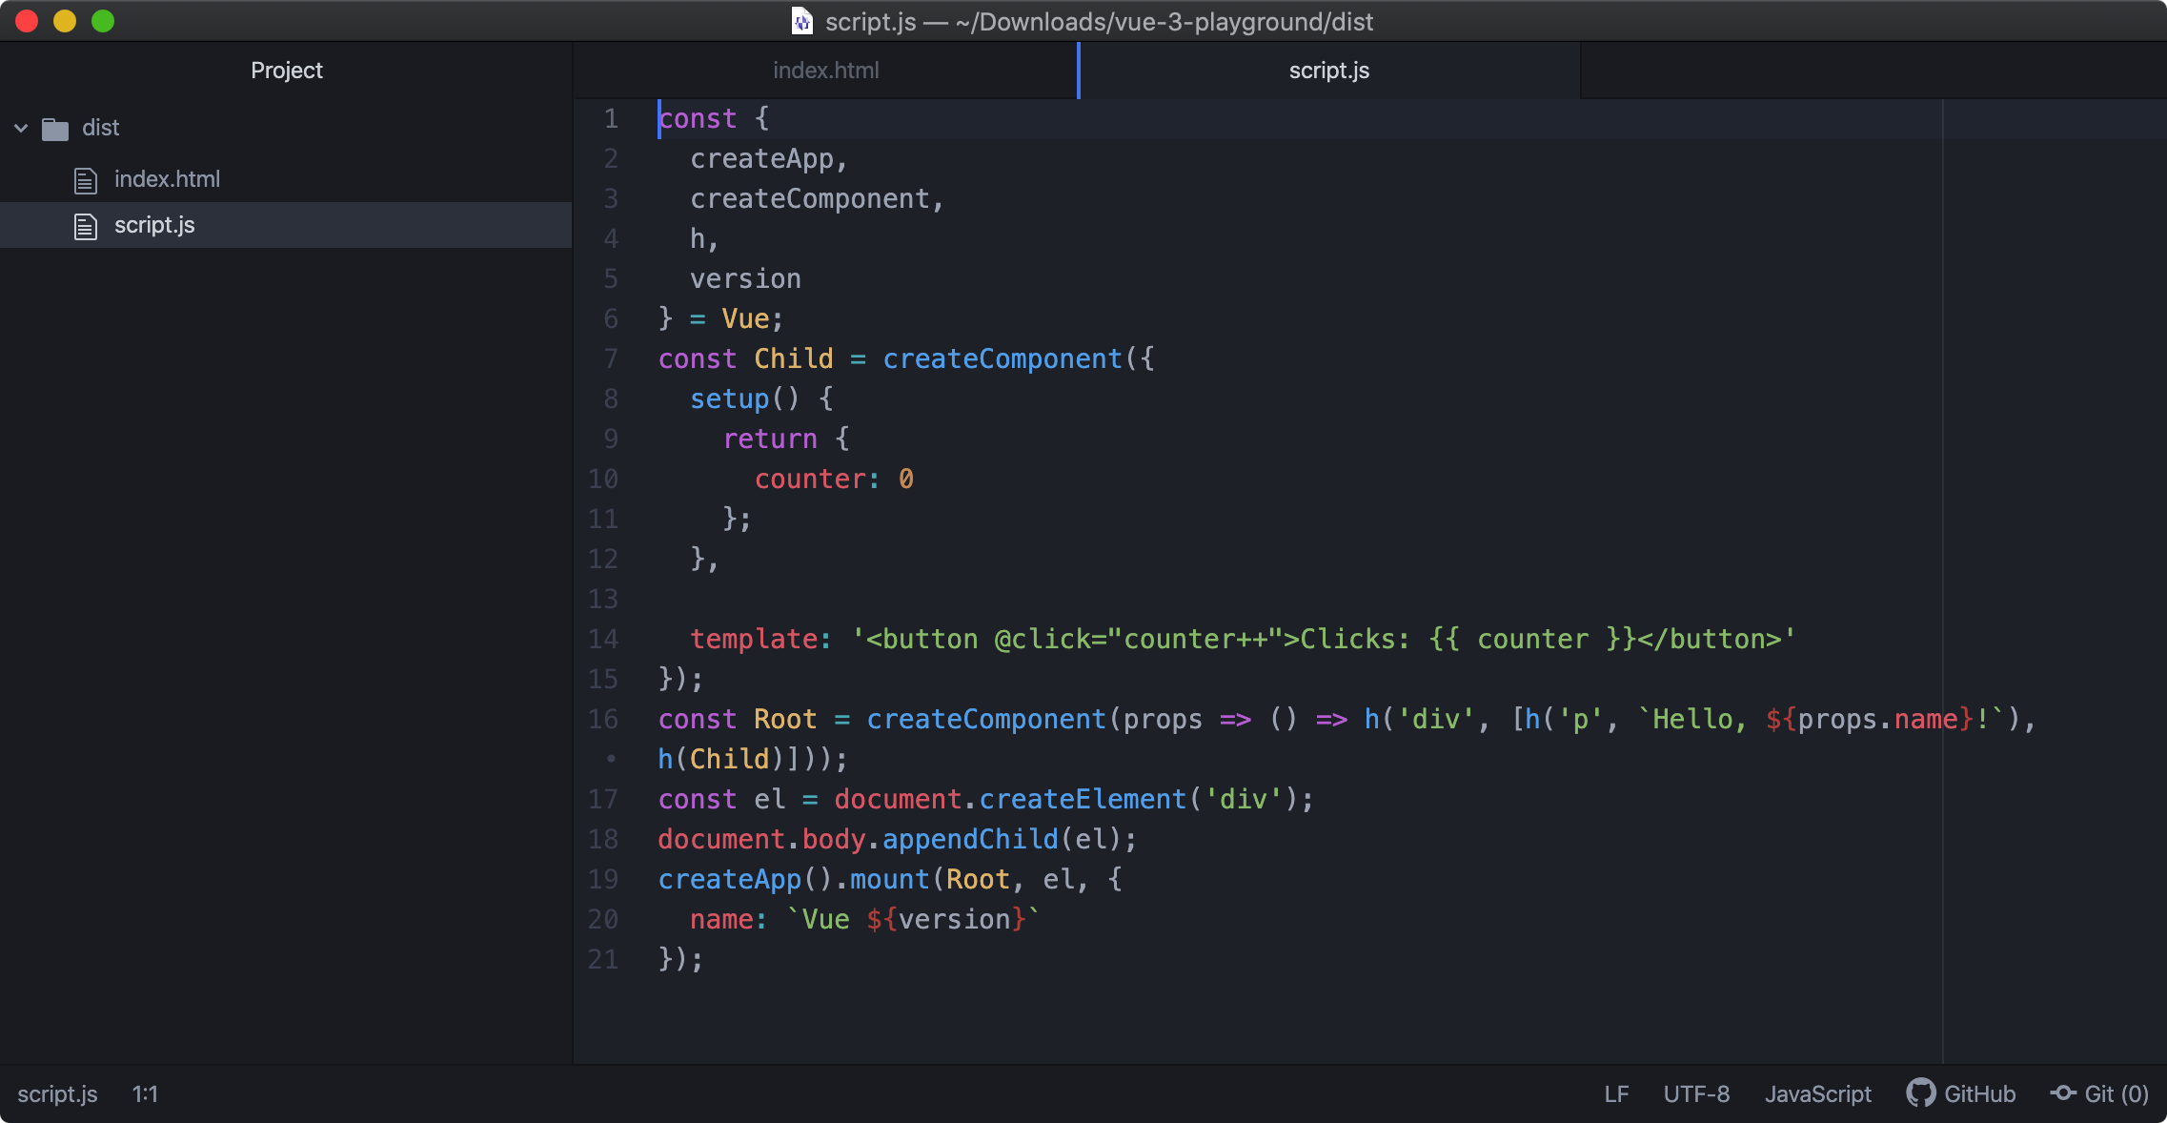Screen dimensions: 2167x1123
Task: Change the JavaScript grammar selector
Action: pos(1817,1093)
